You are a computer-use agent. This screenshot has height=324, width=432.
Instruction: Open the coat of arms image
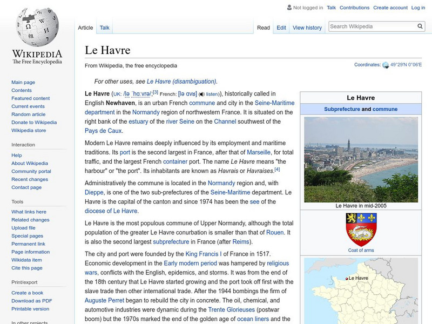tap(361, 230)
